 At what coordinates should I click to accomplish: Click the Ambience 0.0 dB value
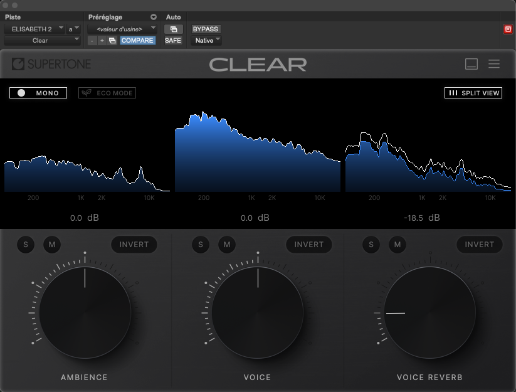(84, 218)
